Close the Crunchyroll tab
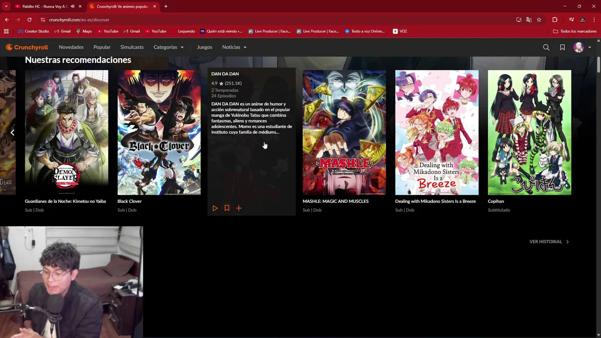601x338 pixels. 154,7
